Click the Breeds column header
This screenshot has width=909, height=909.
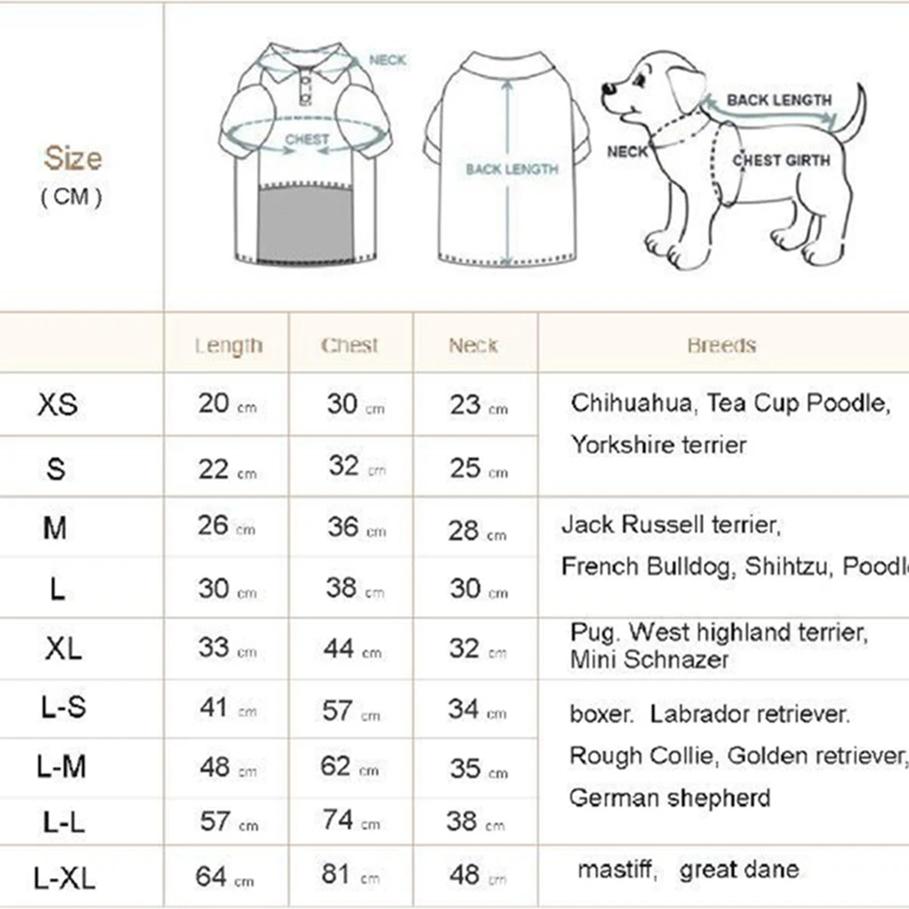(721, 346)
